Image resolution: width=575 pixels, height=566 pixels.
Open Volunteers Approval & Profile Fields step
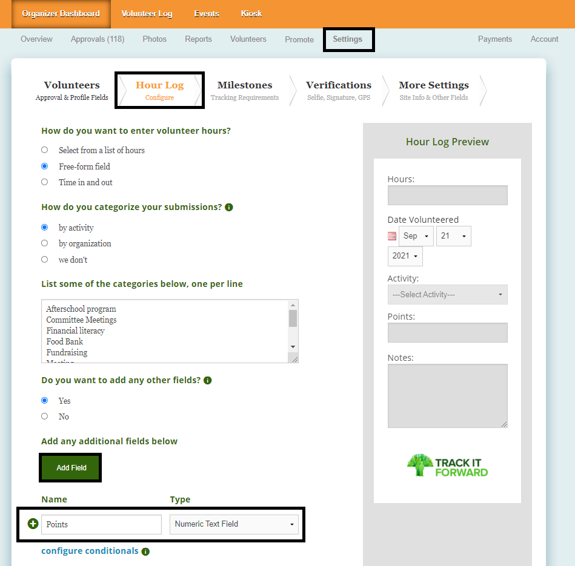pyautogui.click(x=72, y=90)
